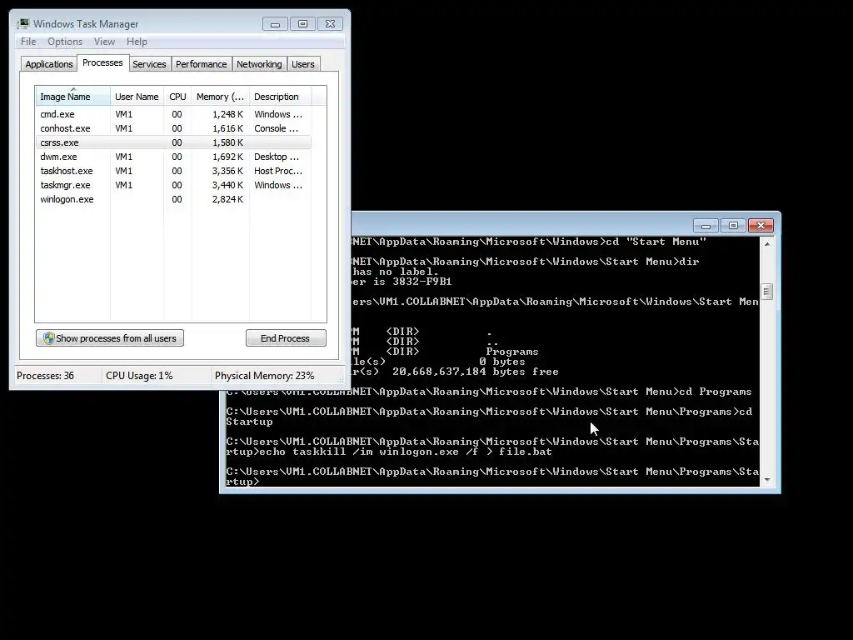Sort by User Name column header

point(137,97)
